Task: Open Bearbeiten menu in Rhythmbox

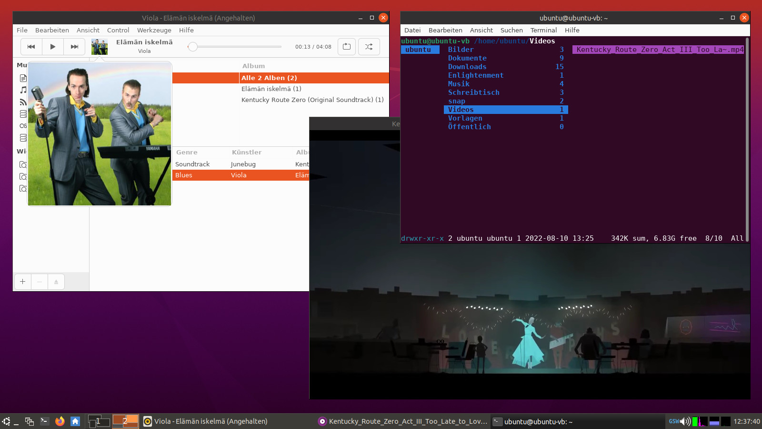Action: coord(52,30)
